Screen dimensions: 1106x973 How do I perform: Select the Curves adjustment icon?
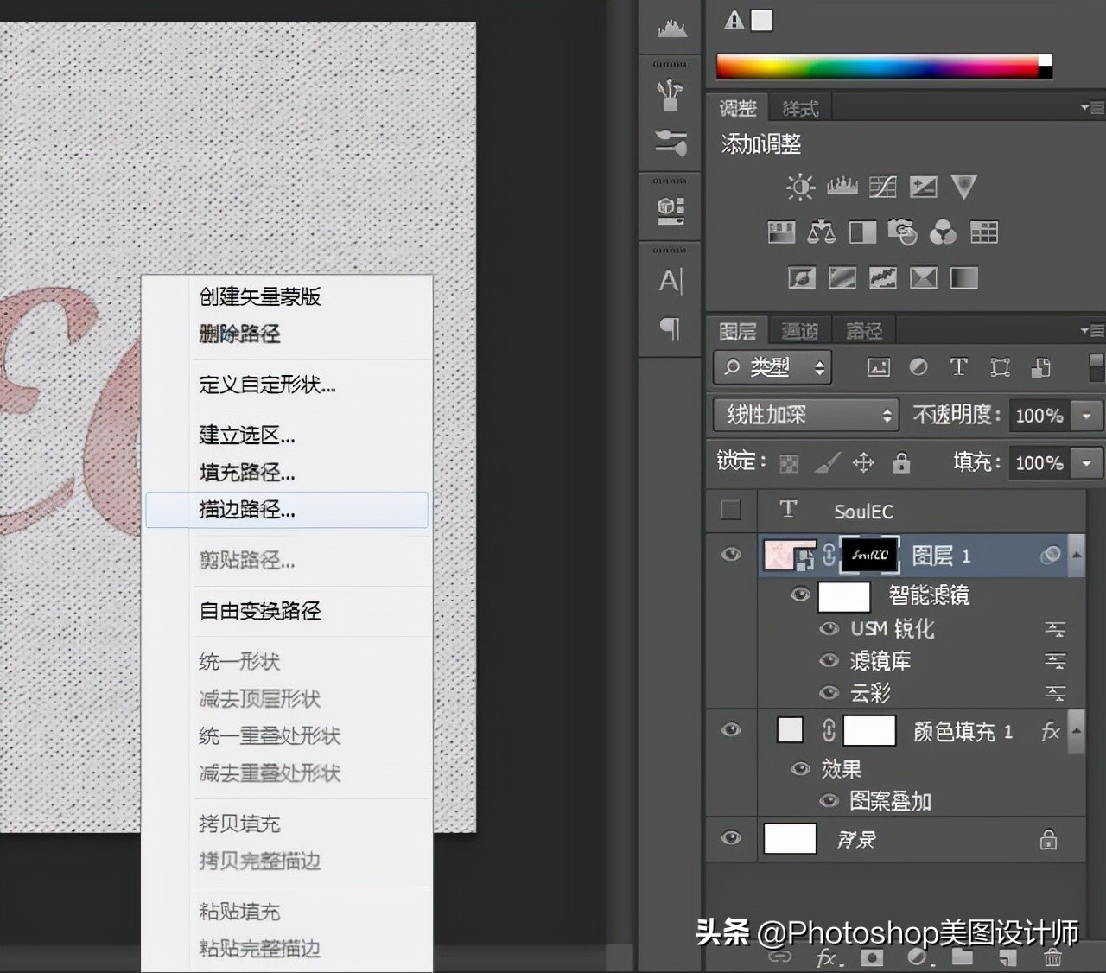(883, 186)
